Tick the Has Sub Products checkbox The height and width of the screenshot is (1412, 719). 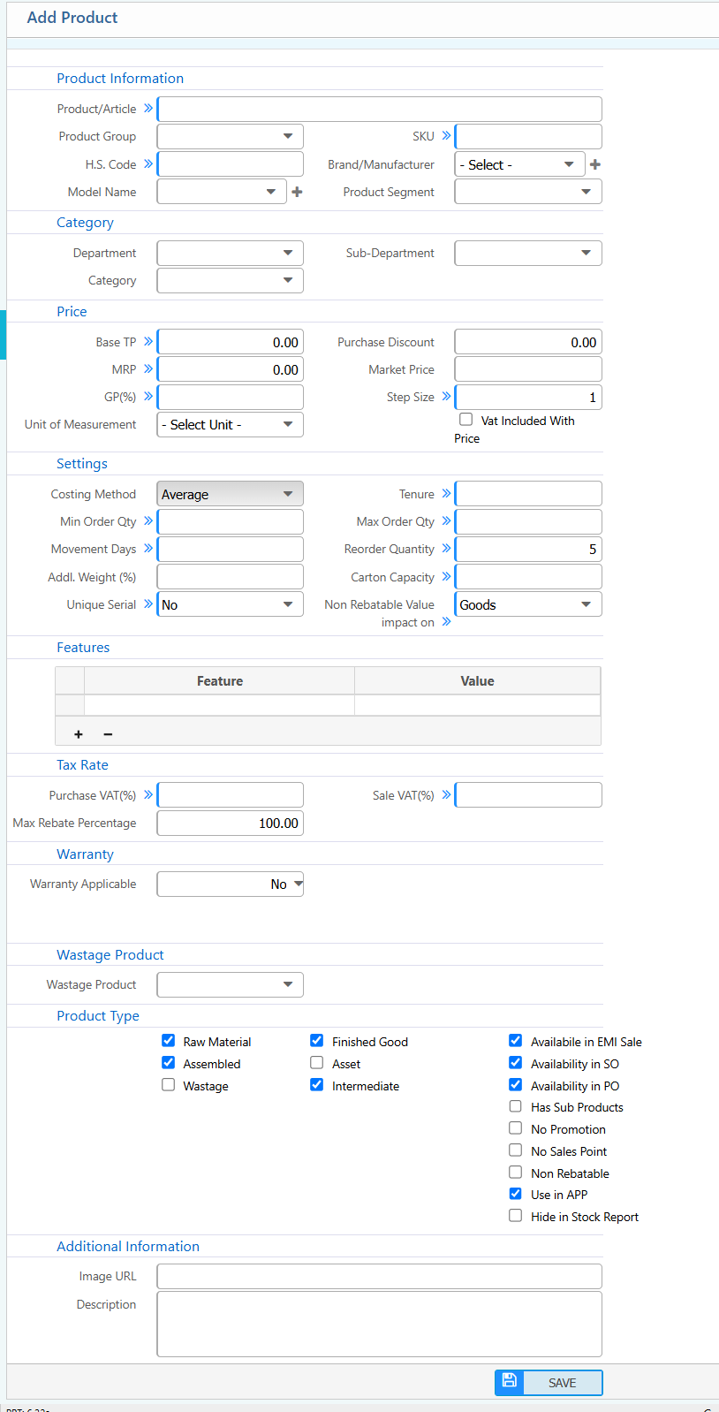click(x=515, y=1106)
